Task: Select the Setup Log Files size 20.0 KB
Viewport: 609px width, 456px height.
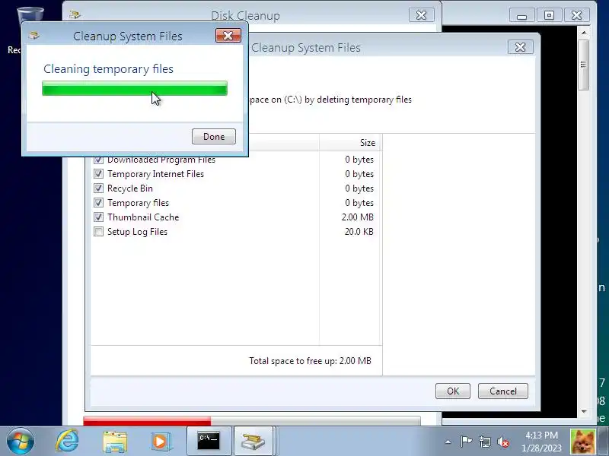Action: [x=359, y=232]
